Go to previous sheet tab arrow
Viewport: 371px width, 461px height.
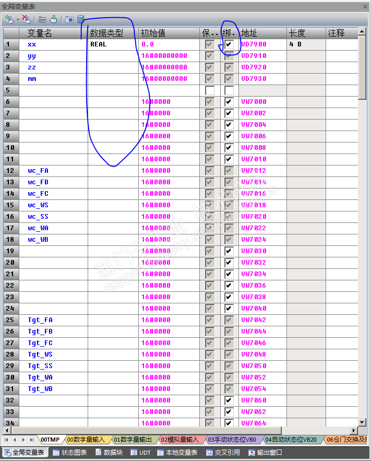(15, 440)
